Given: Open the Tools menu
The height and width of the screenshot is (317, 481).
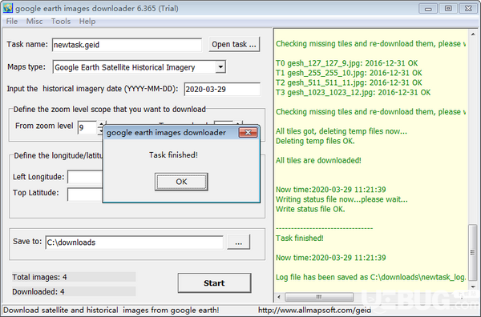Looking at the screenshot, I should [61, 21].
